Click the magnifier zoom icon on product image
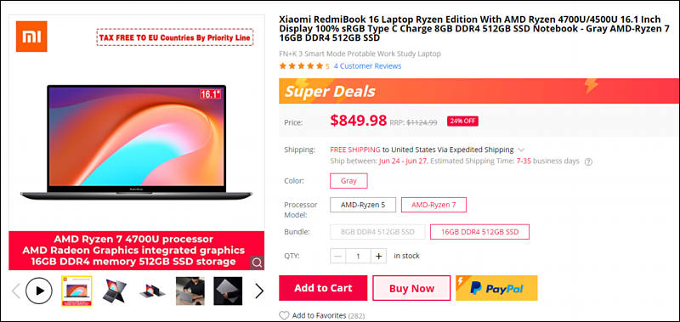Image resolution: width=680 pixels, height=322 pixels. pyautogui.click(x=257, y=263)
